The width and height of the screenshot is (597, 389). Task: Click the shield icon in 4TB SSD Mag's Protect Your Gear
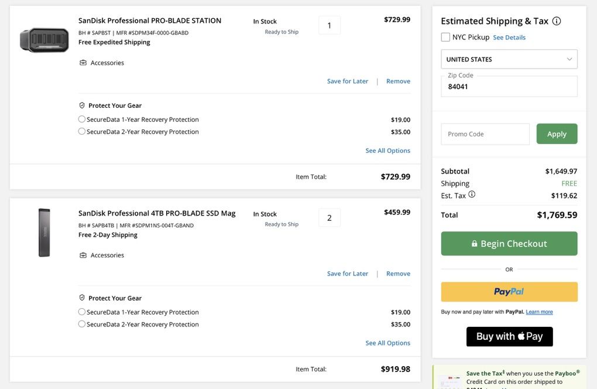[x=82, y=298]
